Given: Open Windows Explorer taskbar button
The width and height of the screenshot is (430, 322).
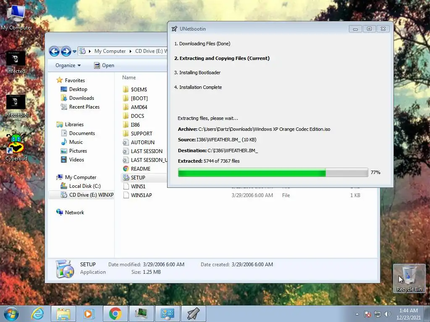Looking at the screenshot, I should 63,314.
